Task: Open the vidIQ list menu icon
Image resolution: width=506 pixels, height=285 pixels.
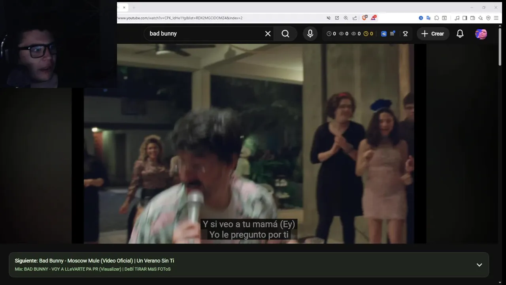Action: coord(393,34)
